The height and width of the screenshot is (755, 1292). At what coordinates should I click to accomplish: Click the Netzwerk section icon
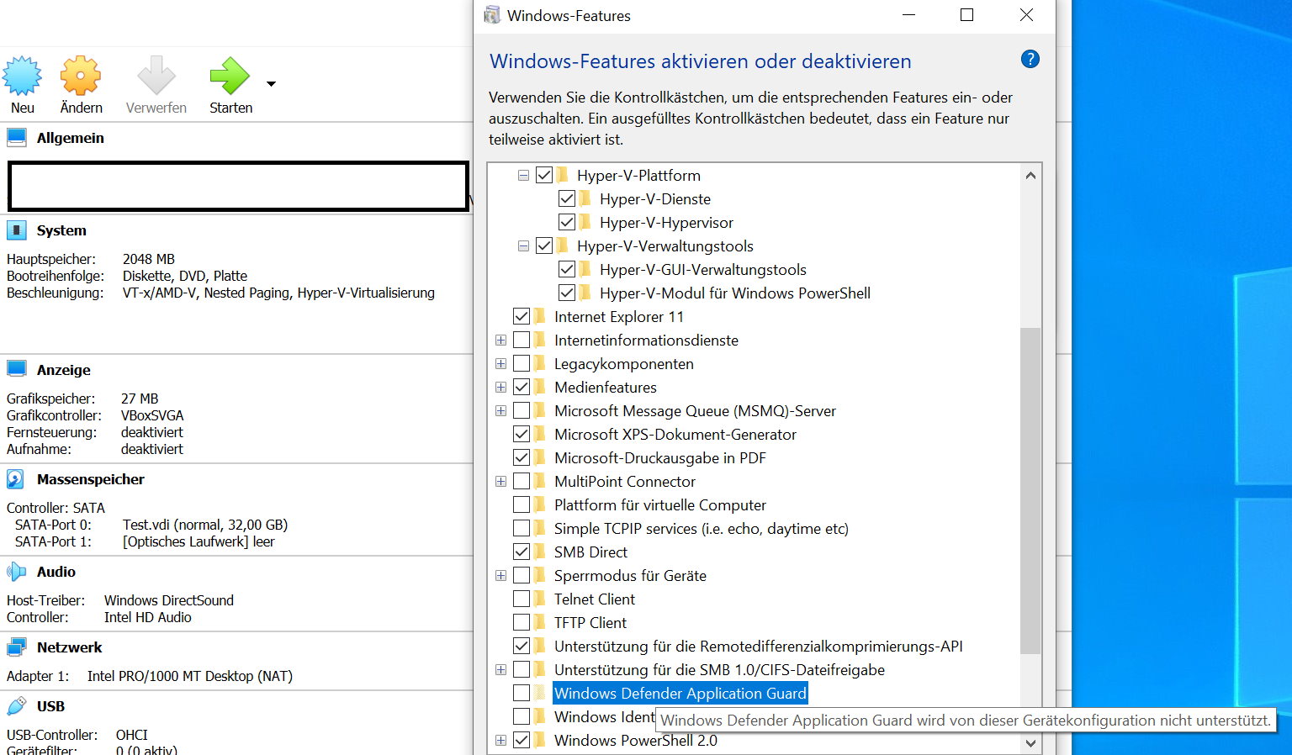coord(17,647)
